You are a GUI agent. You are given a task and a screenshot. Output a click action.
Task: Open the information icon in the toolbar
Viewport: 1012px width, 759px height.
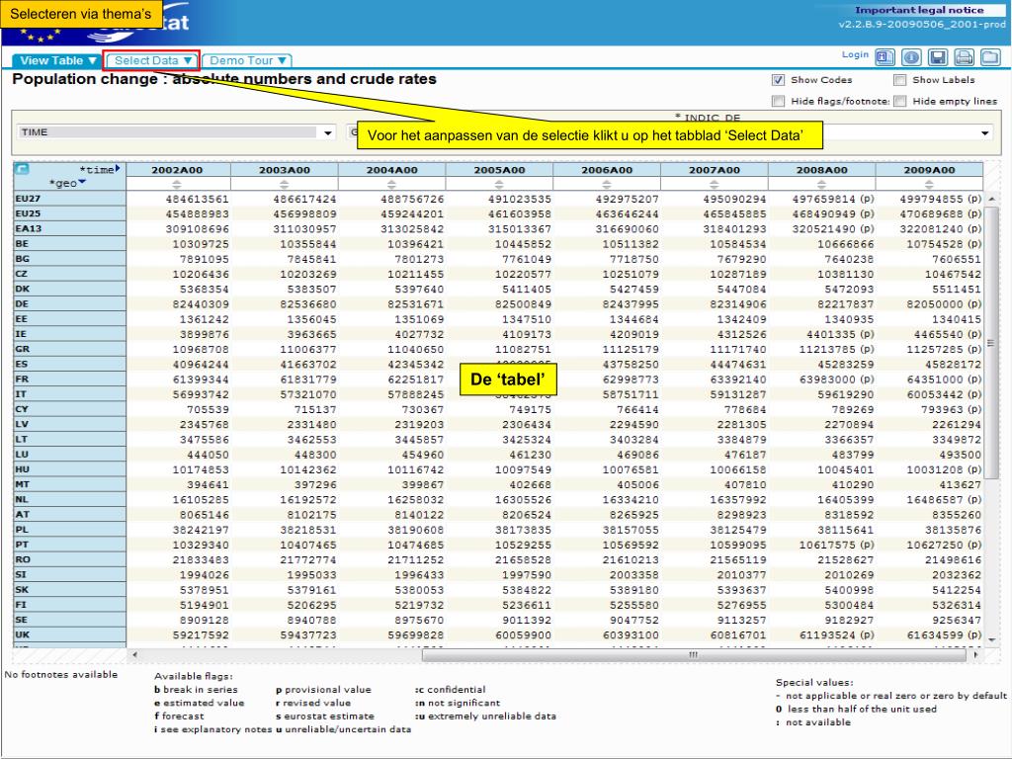click(x=910, y=57)
